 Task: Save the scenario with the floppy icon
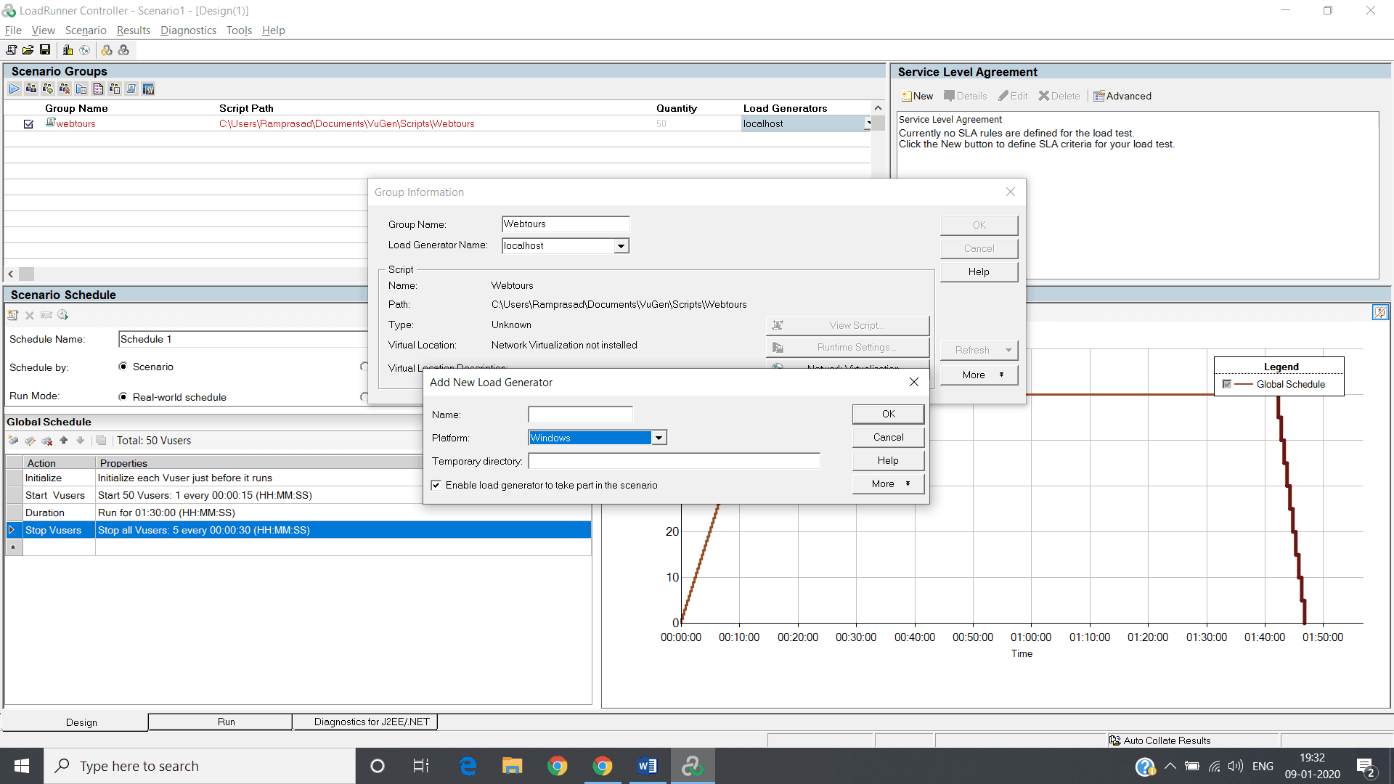coord(45,50)
